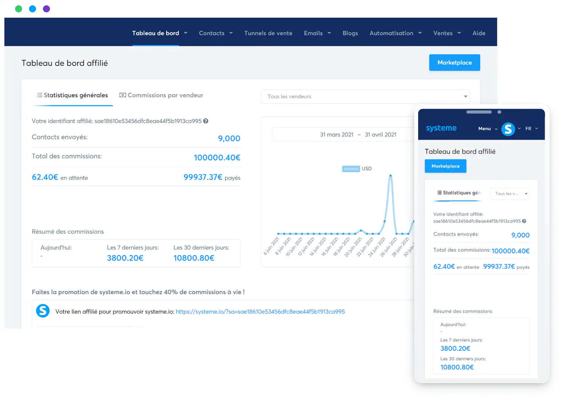Expand the Contacts navigation menu
Image resolution: width=567 pixels, height=405 pixels.
coord(215,33)
